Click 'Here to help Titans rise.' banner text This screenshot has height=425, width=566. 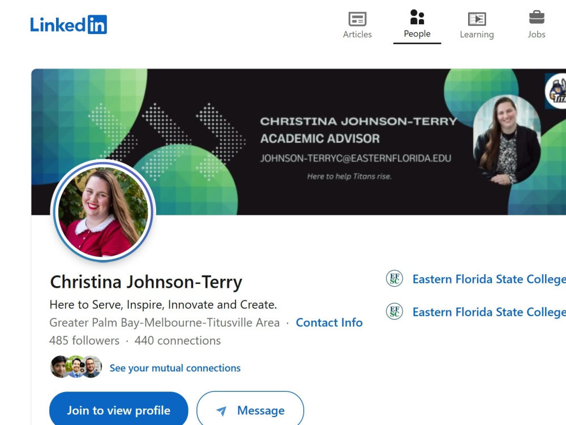(349, 176)
